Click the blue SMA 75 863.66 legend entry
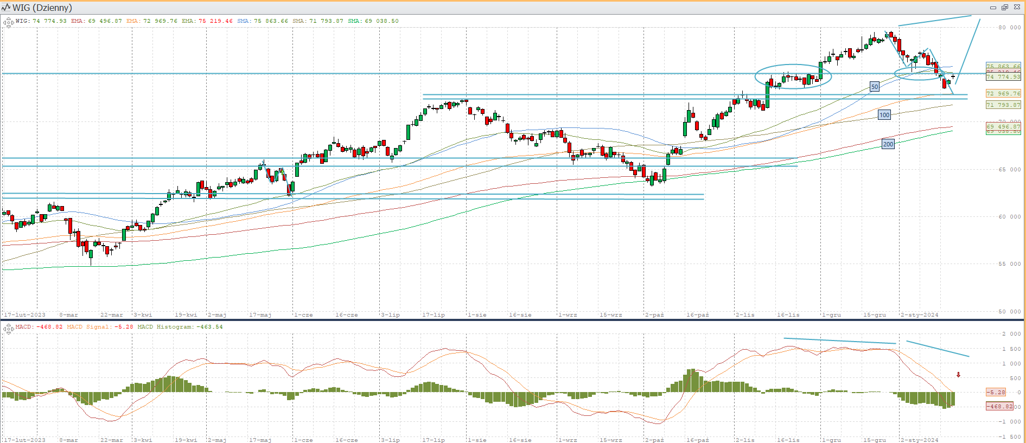 (x=262, y=21)
